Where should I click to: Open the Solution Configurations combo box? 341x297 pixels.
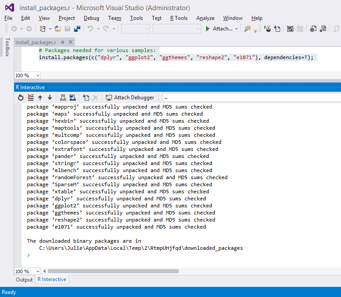(x=135, y=29)
